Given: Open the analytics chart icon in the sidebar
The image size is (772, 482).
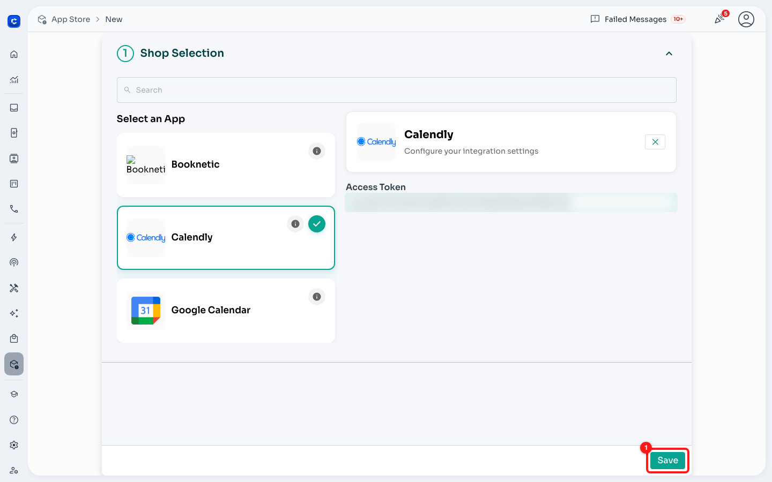Looking at the screenshot, I should (14, 80).
